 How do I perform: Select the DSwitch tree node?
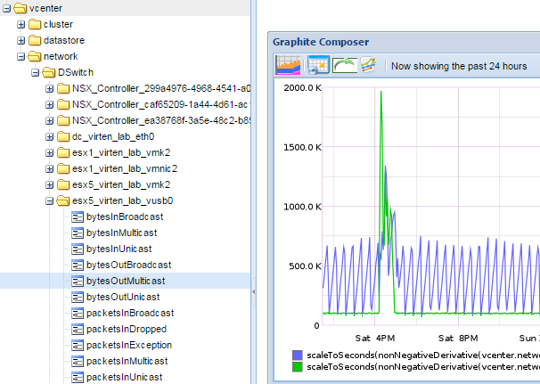point(76,73)
